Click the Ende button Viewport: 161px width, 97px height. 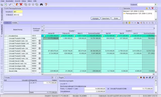pos(116,18)
